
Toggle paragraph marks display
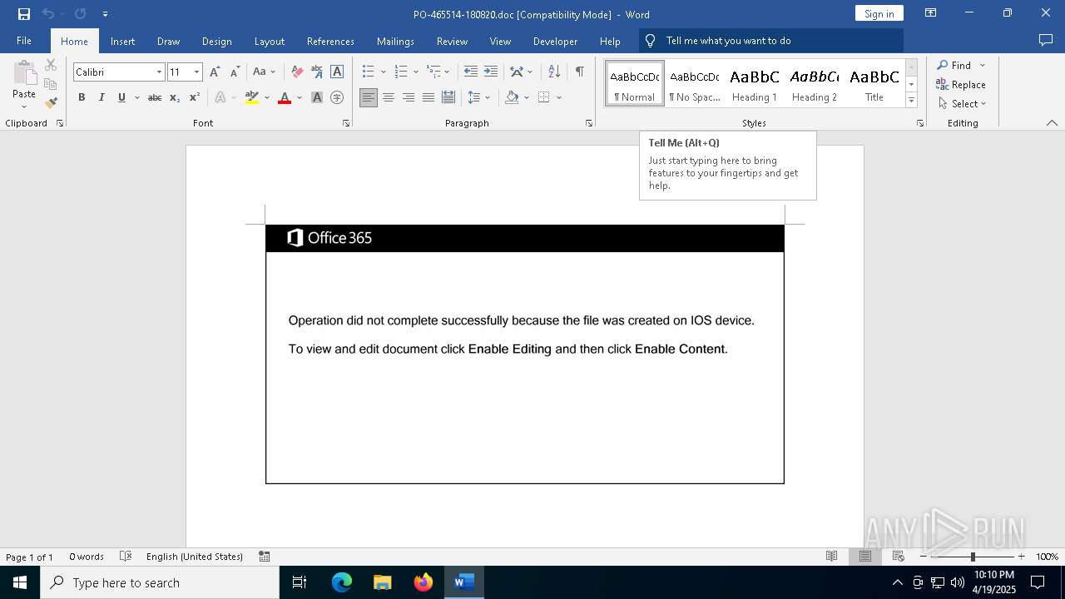click(580, 72)
